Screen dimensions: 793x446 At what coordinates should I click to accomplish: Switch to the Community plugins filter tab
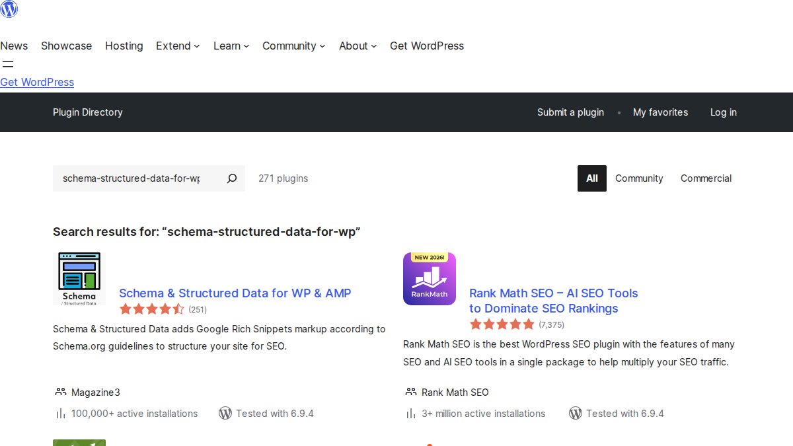coord(639,178)
